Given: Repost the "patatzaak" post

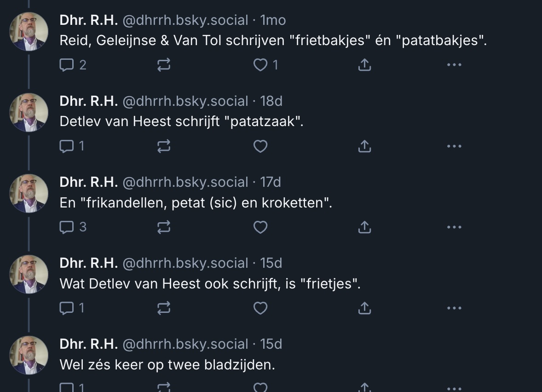Looking at the screenshot, I should pyautogui.click(x=164, y=146).
